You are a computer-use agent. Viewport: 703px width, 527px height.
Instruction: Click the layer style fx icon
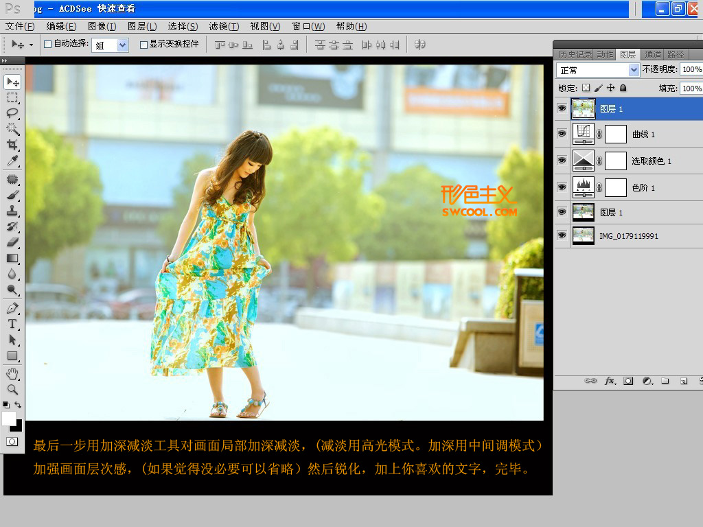tap(610, 381)
